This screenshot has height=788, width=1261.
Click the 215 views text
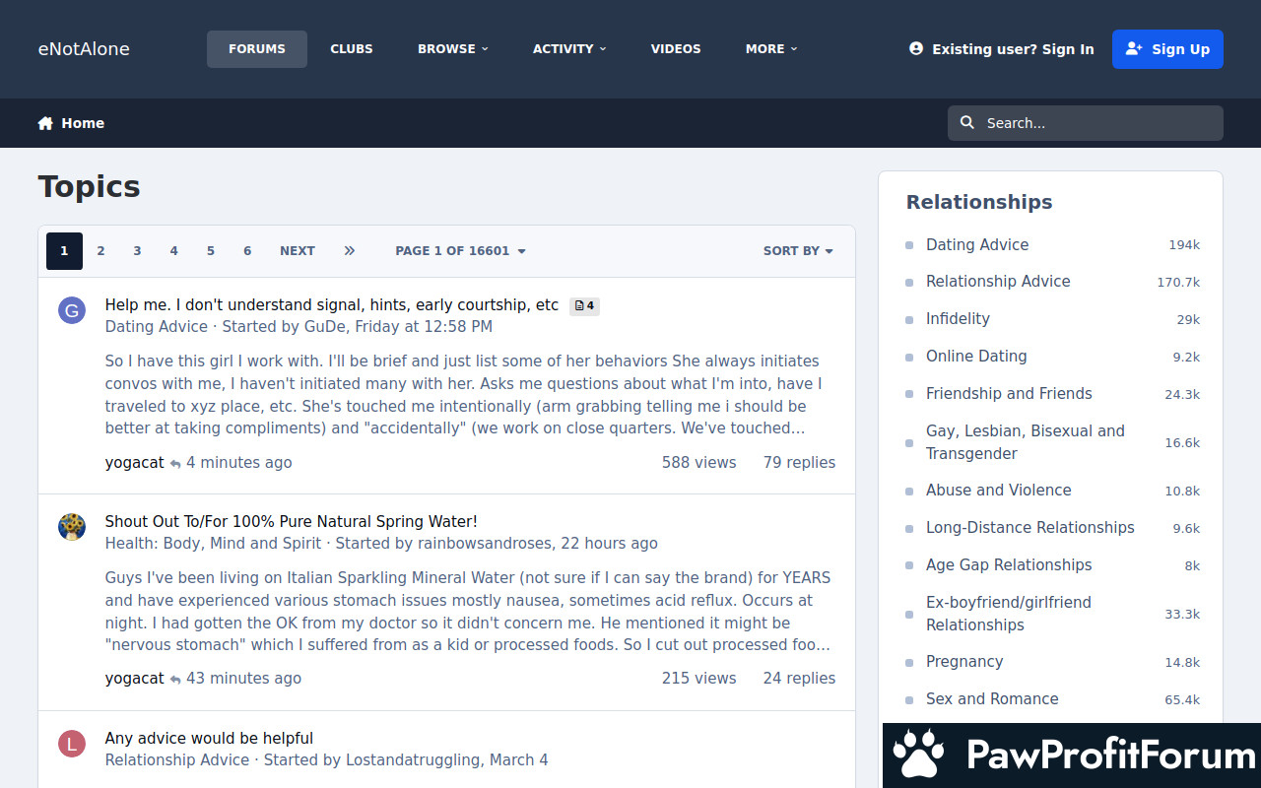click(x=699, y=679)
